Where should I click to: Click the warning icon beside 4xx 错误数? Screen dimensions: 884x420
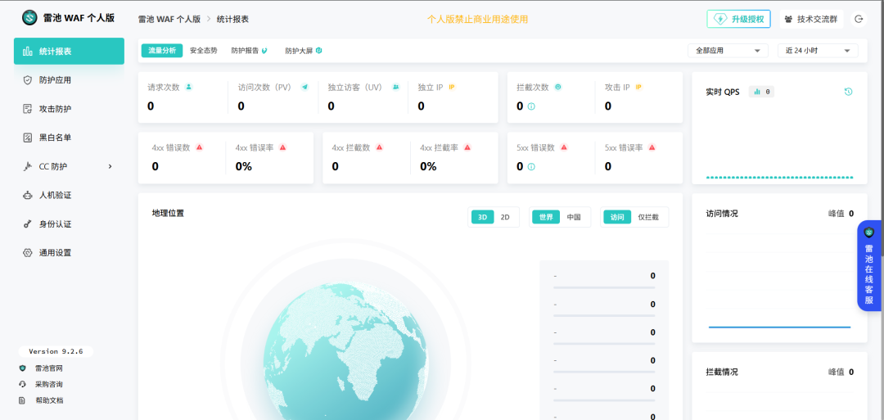point(199,147)
